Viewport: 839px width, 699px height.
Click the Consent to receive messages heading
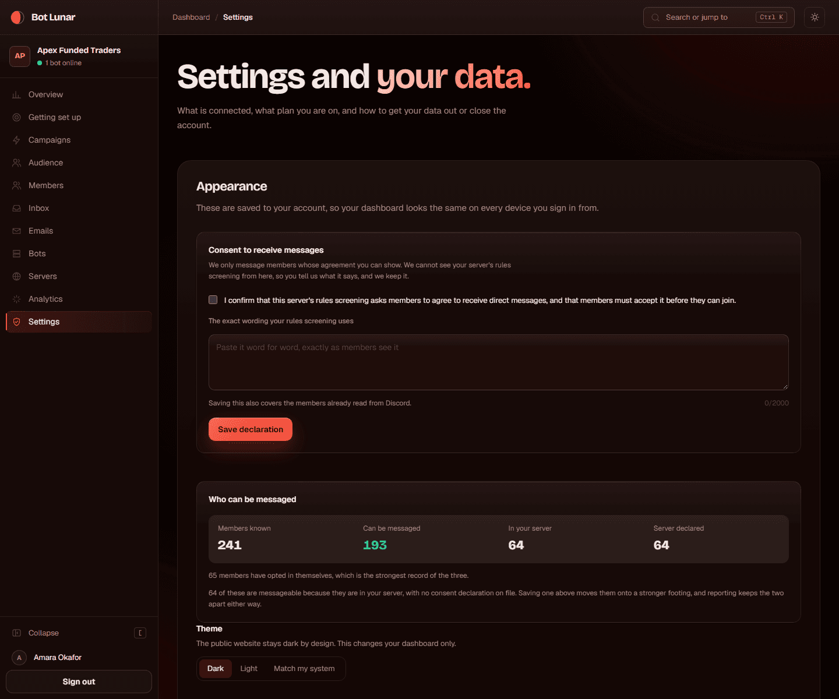coord(266,250)
